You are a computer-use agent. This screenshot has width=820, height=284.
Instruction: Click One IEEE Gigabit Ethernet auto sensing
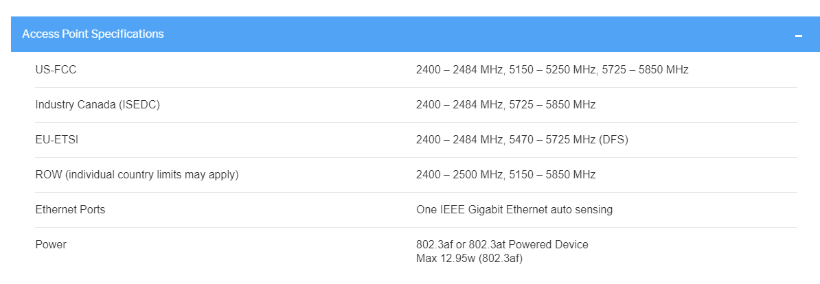coord(514,209)
